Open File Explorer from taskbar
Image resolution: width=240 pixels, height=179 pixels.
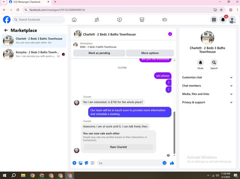pos(23,176)
